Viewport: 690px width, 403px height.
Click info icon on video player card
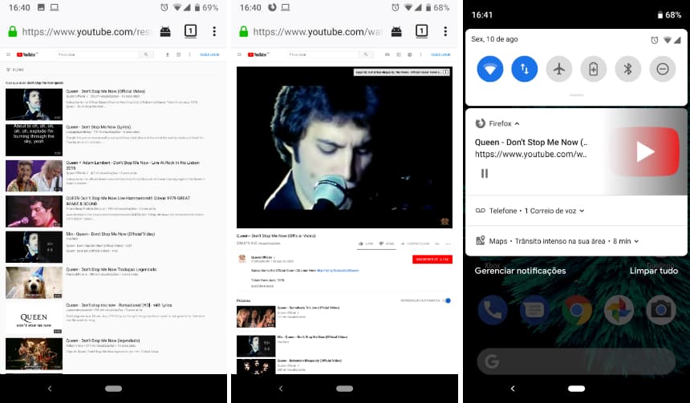pos(445,72)
